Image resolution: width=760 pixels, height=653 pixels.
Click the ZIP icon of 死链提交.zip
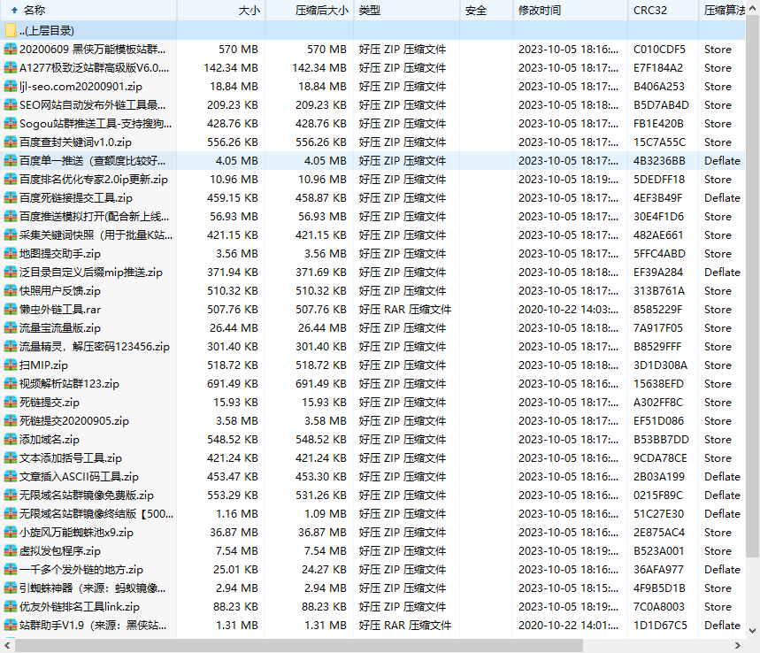click(12, 403)
